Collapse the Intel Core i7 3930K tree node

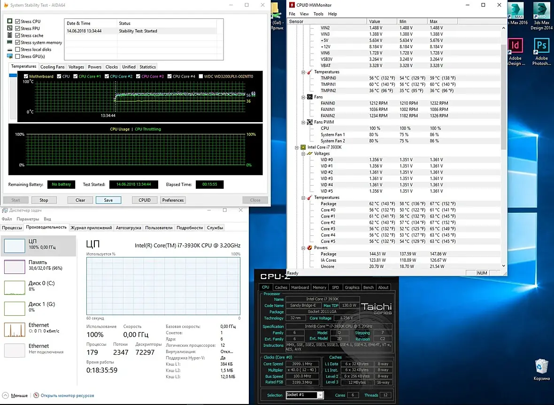[297, 147]
